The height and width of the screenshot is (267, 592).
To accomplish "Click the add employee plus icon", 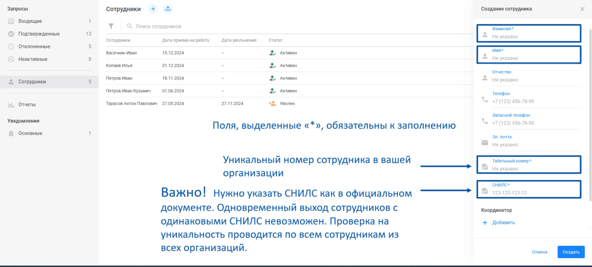I will tap(153, 9).
